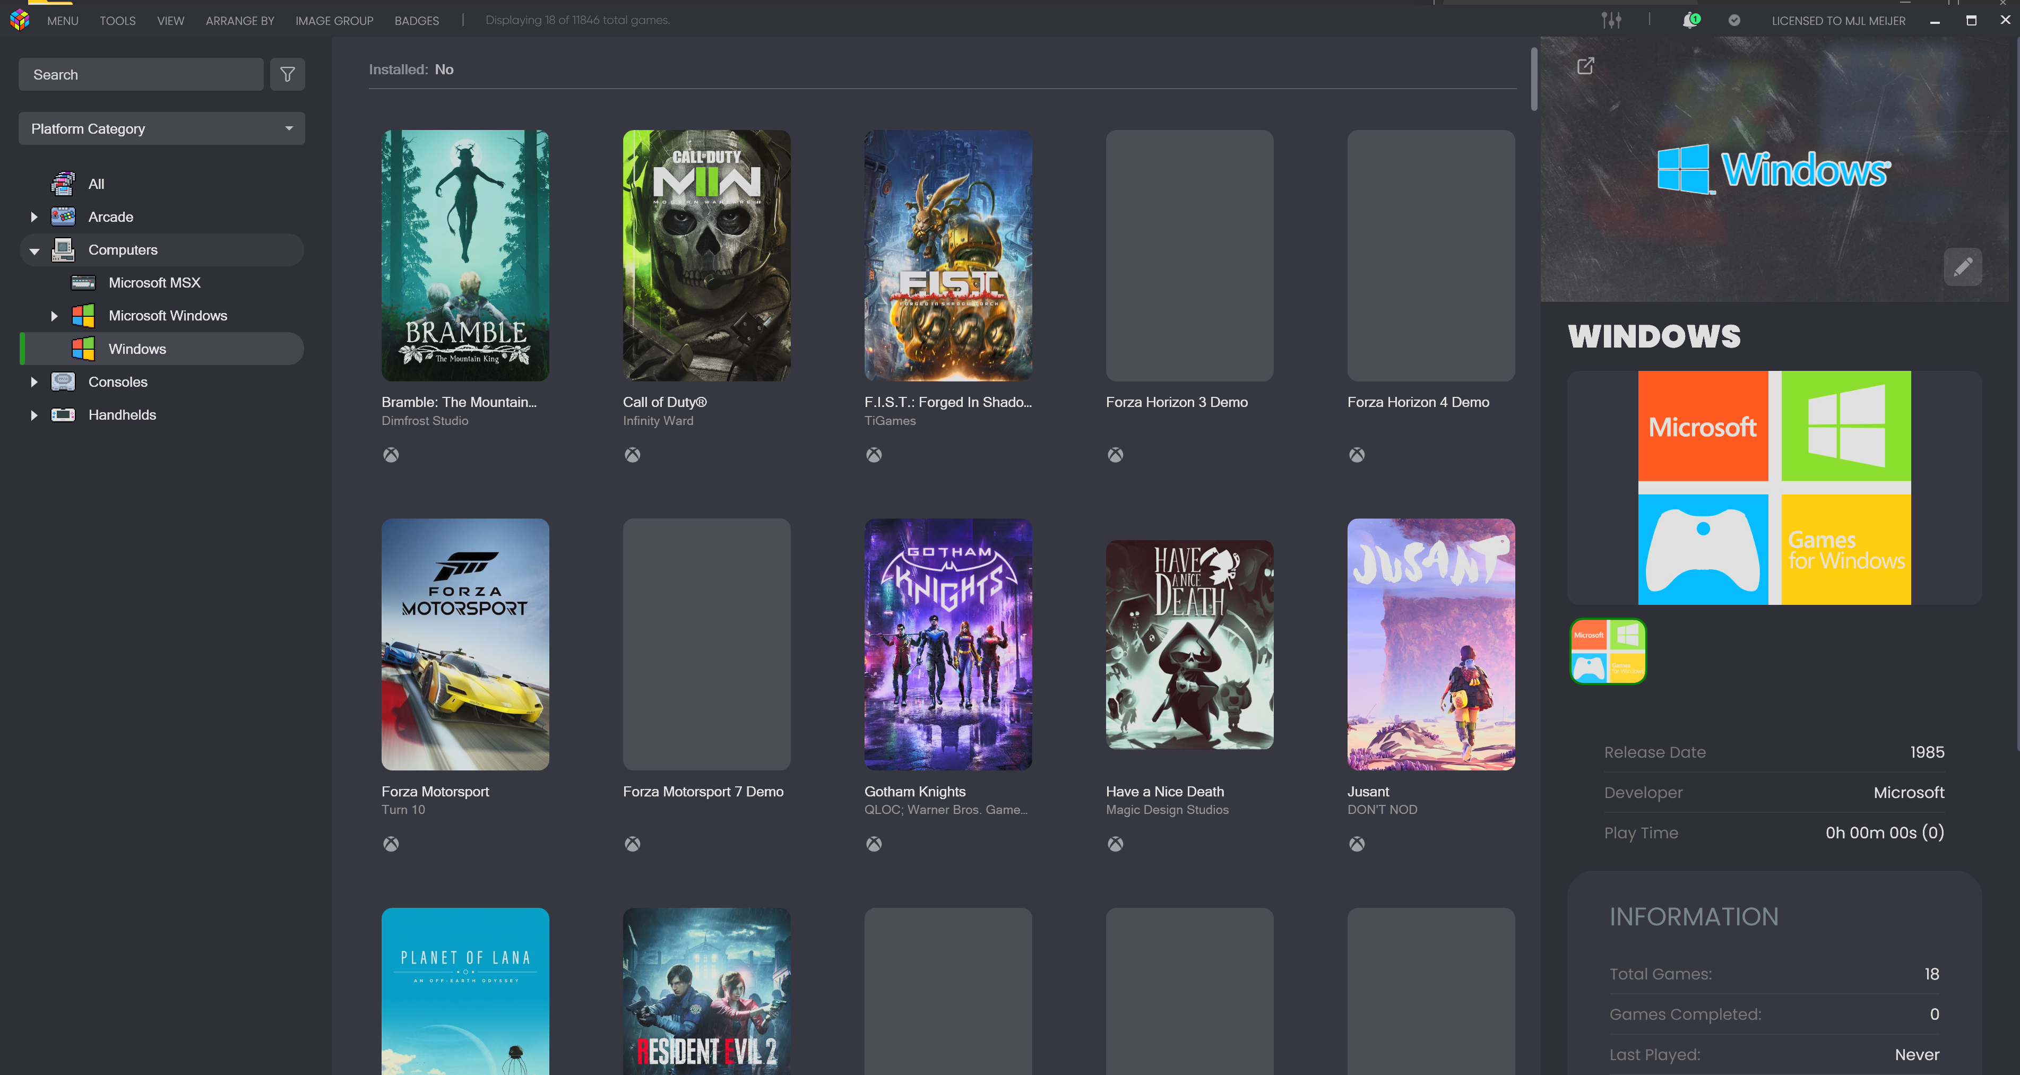
Task: Click the Magic Design Studios text
Action: click(1167, 810)
